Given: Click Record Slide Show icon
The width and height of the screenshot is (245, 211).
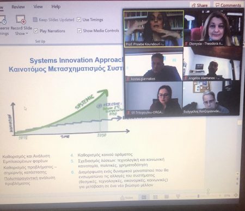Looking at the screenshot, I should point(21,19).
